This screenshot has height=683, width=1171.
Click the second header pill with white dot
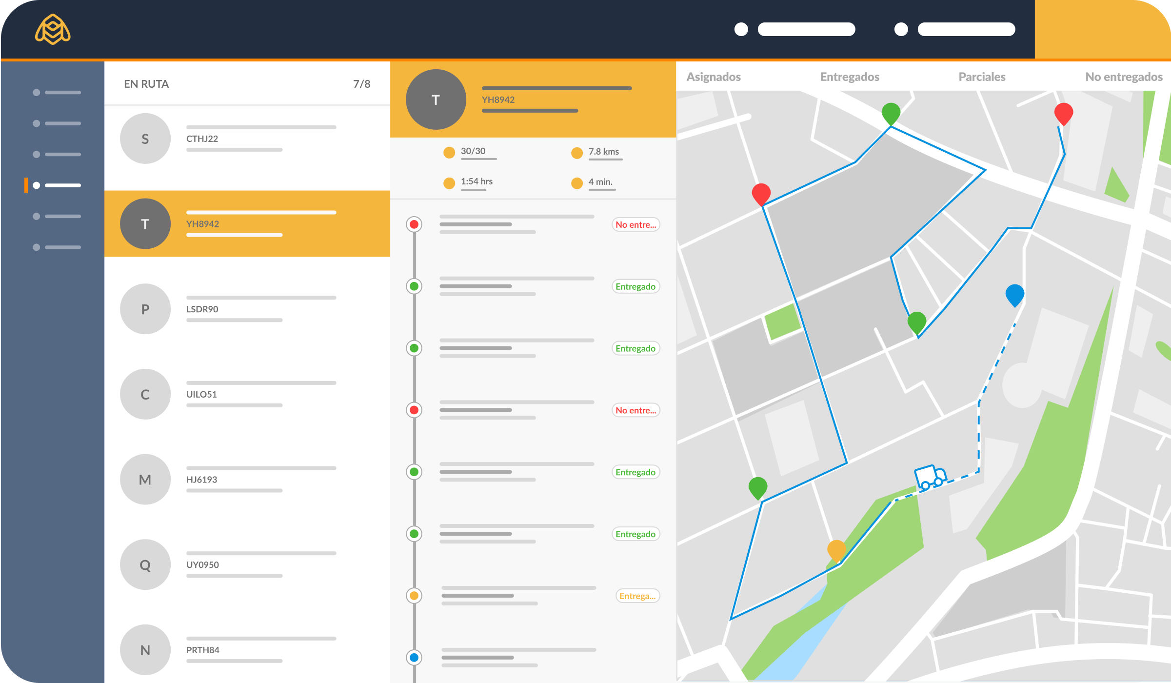[955, 29]
